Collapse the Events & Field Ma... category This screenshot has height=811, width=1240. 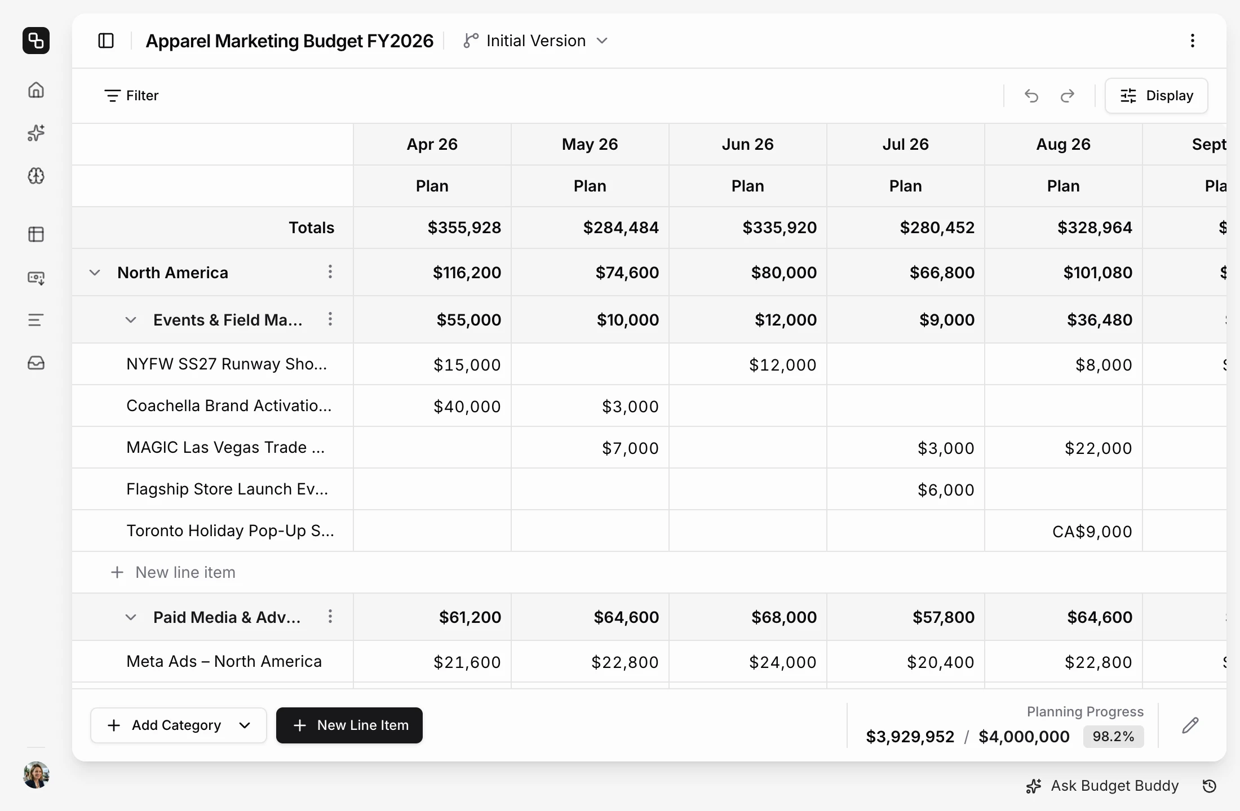[x=131, y=320]
